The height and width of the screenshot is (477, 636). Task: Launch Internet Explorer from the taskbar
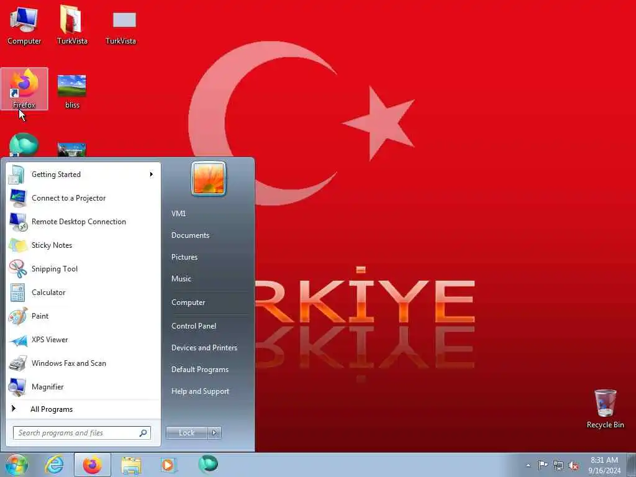[x=55, y=465]
